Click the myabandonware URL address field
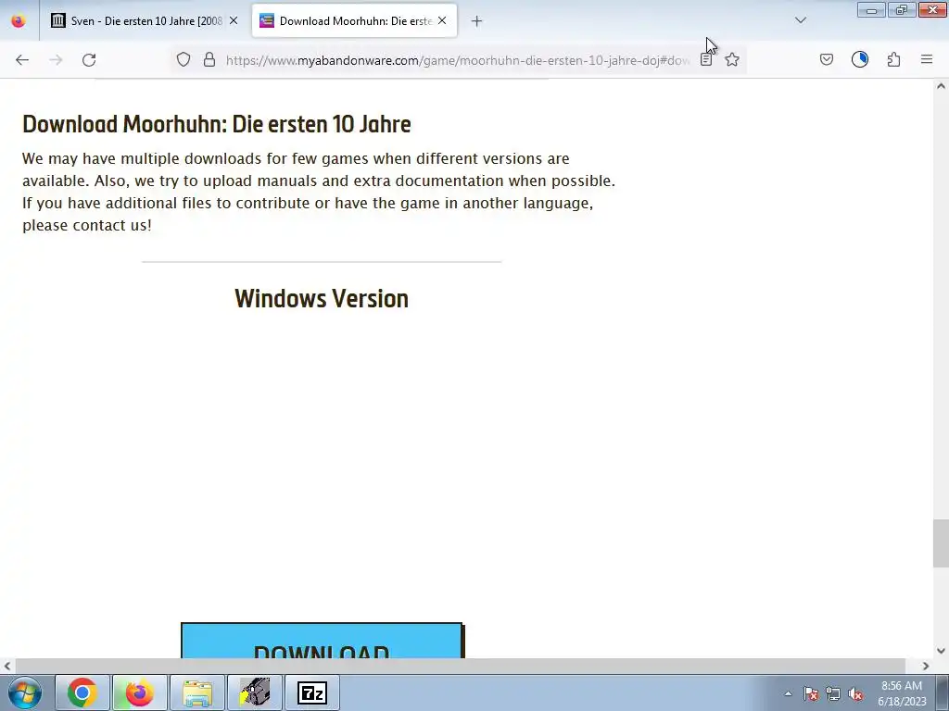The image size is (949, 711). click(458, 60)
